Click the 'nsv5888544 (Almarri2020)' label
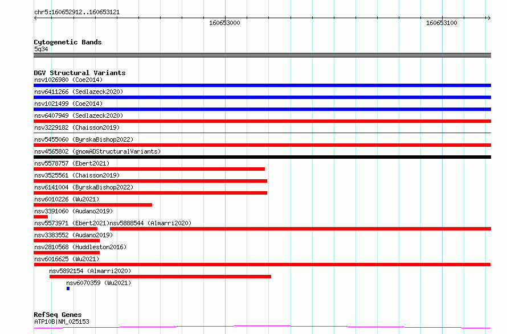This screenshot has height=334, width=507. coord(151,223)
